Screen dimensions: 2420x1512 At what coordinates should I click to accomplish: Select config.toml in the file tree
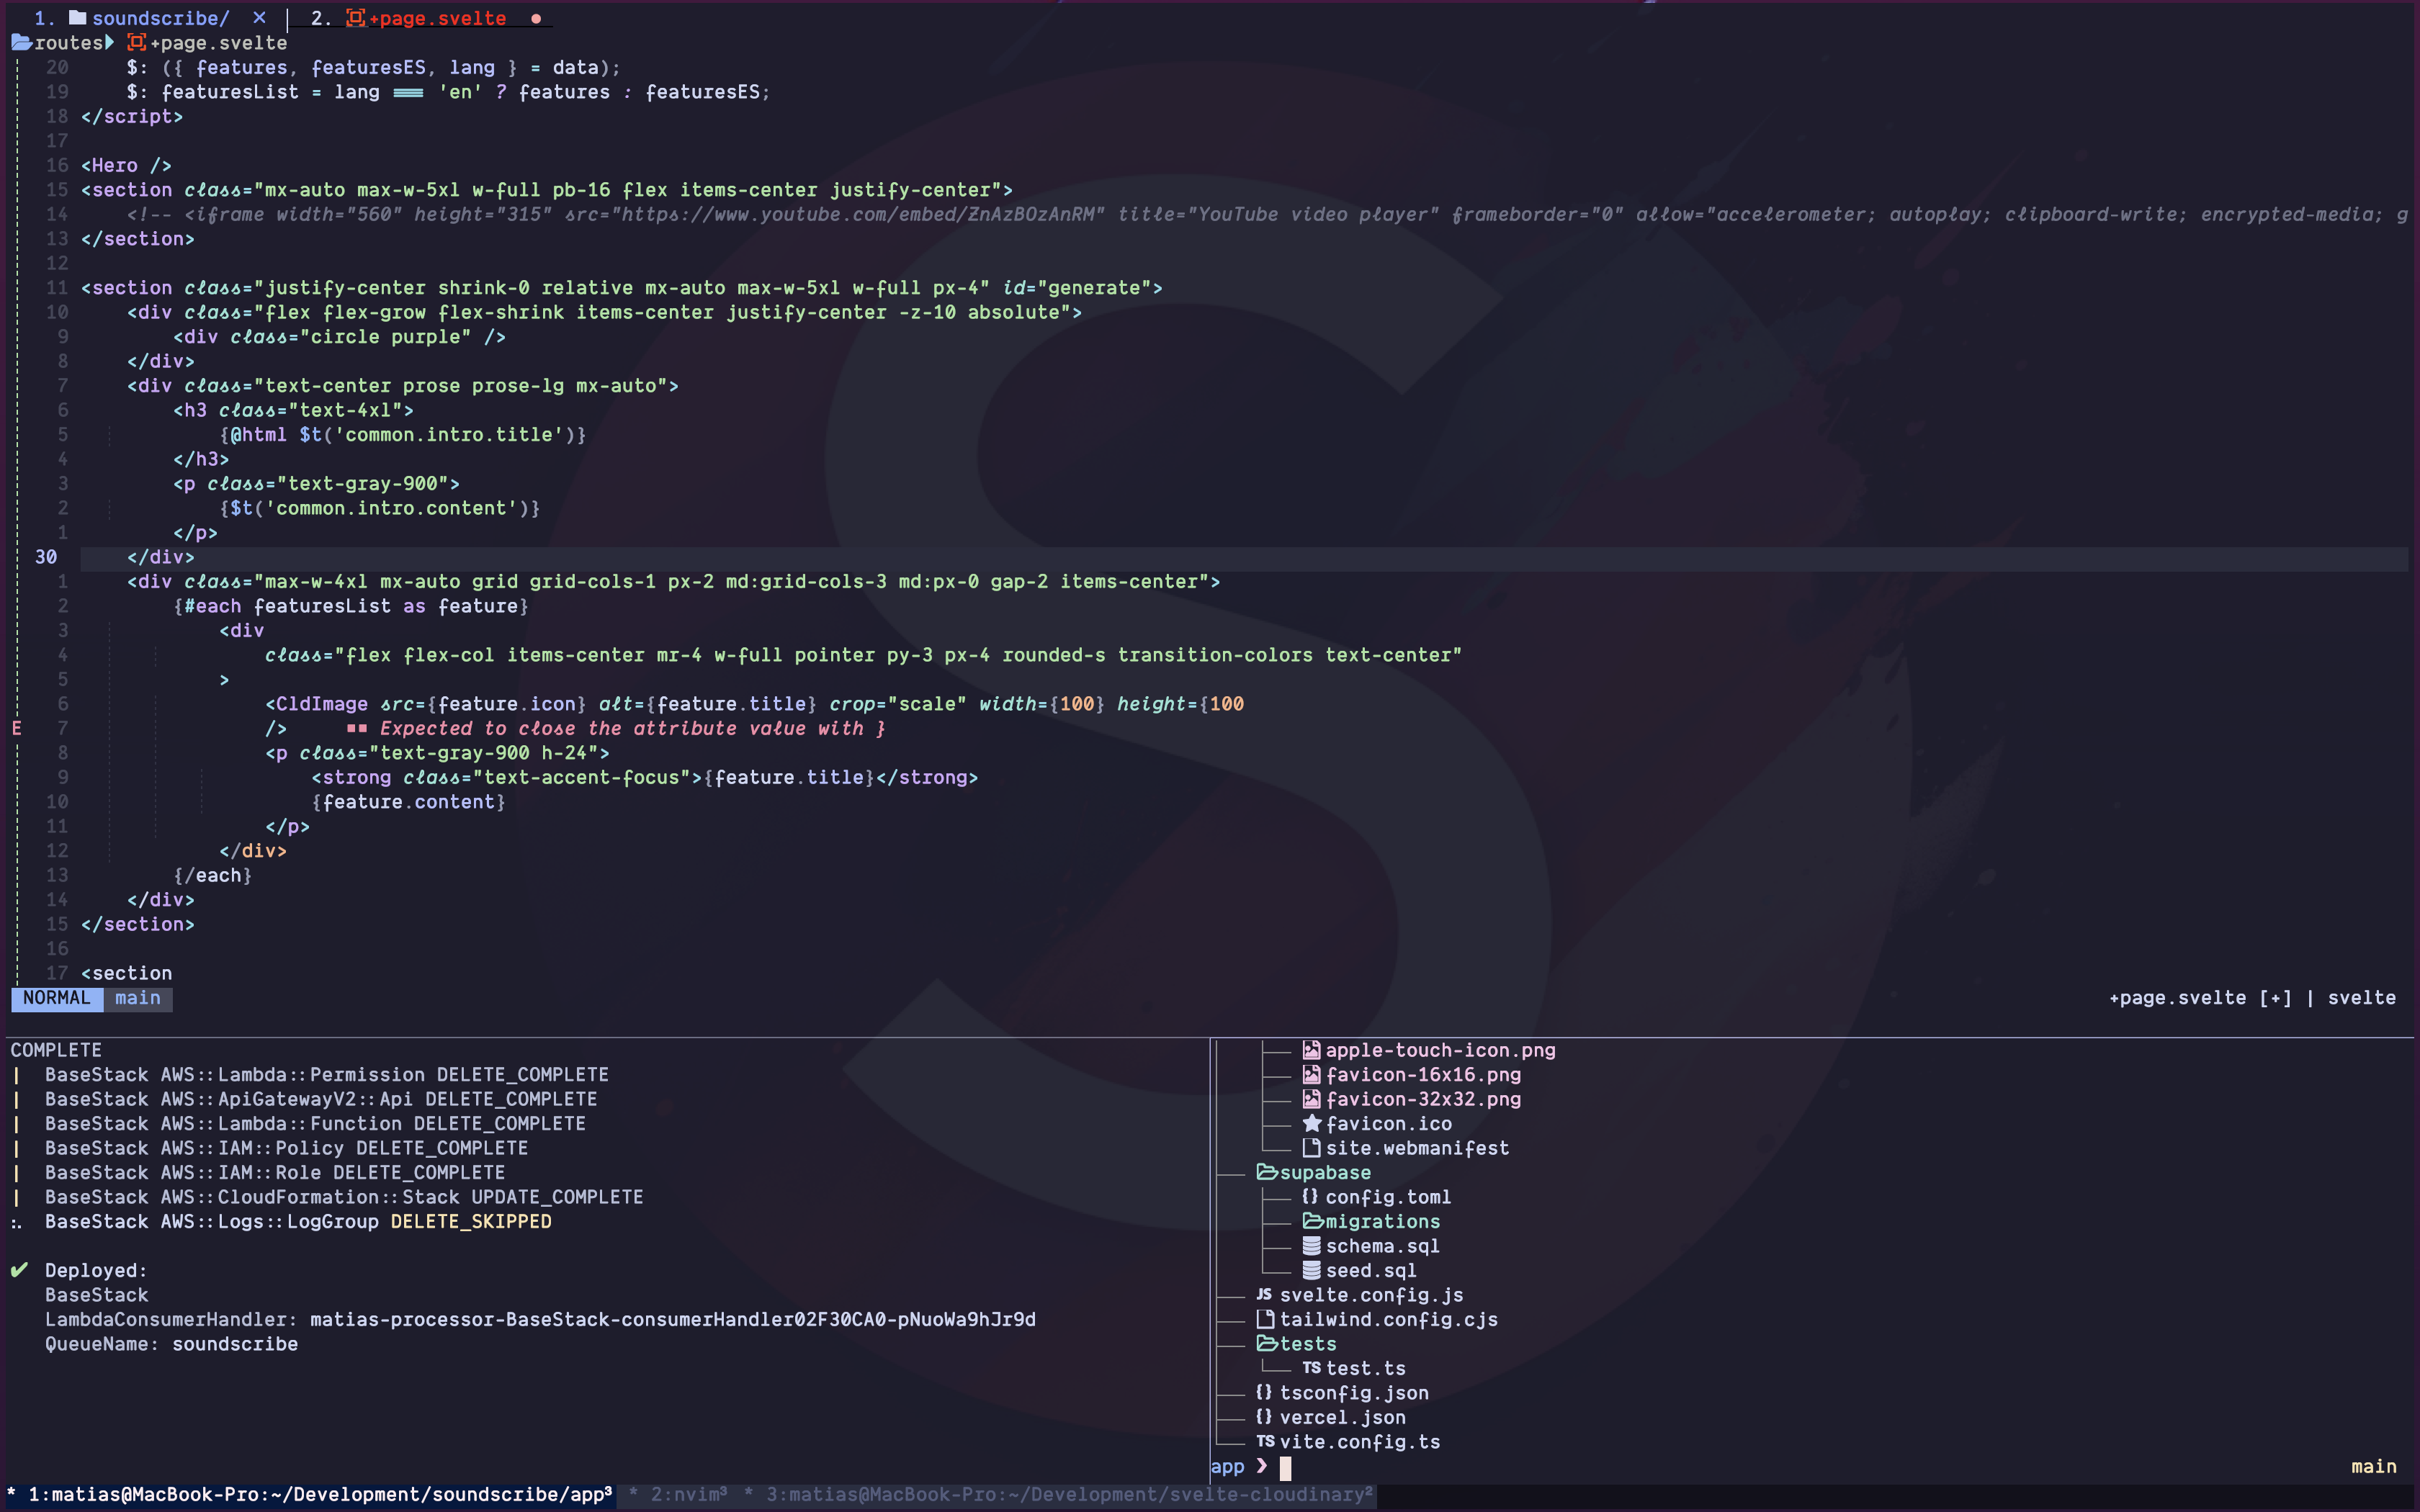[1388, 1197]
